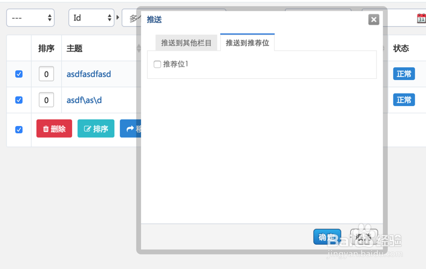The width and height of the screenshot is (426, 269).
Task: Cancel the dialog with the 取消 button
Action: coord(364,237)
